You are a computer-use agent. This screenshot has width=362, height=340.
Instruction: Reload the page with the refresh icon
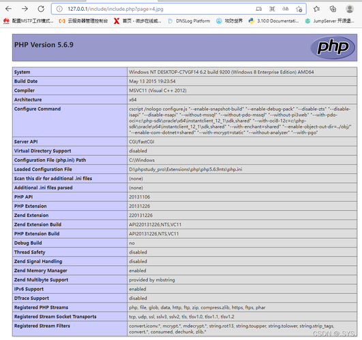[x=41, y=9]
